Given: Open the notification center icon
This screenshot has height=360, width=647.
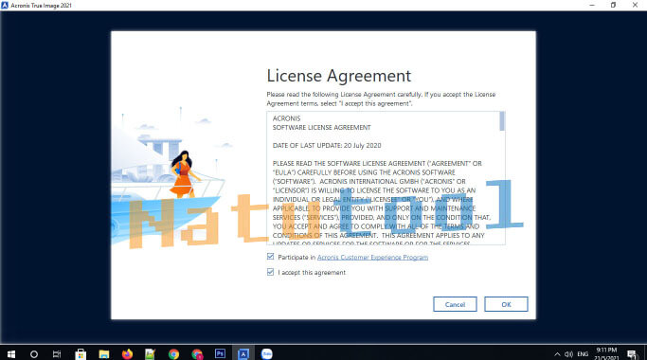Looking at the screenshot, I should [631, 353].
